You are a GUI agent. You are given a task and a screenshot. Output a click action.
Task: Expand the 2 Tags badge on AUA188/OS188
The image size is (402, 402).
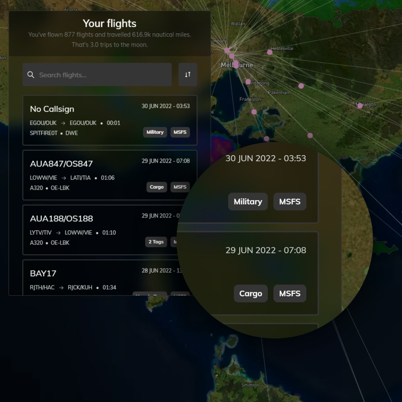pyautogui.click(x=156, y=242)
